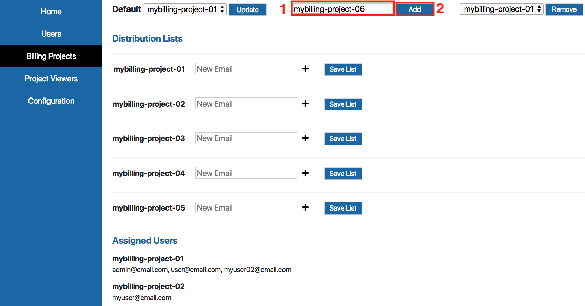The width and height of the screenshot is (585, 306).
Task: Open the Default billing project dropdown
Action: pyautogui.click(x=185, y=9)
